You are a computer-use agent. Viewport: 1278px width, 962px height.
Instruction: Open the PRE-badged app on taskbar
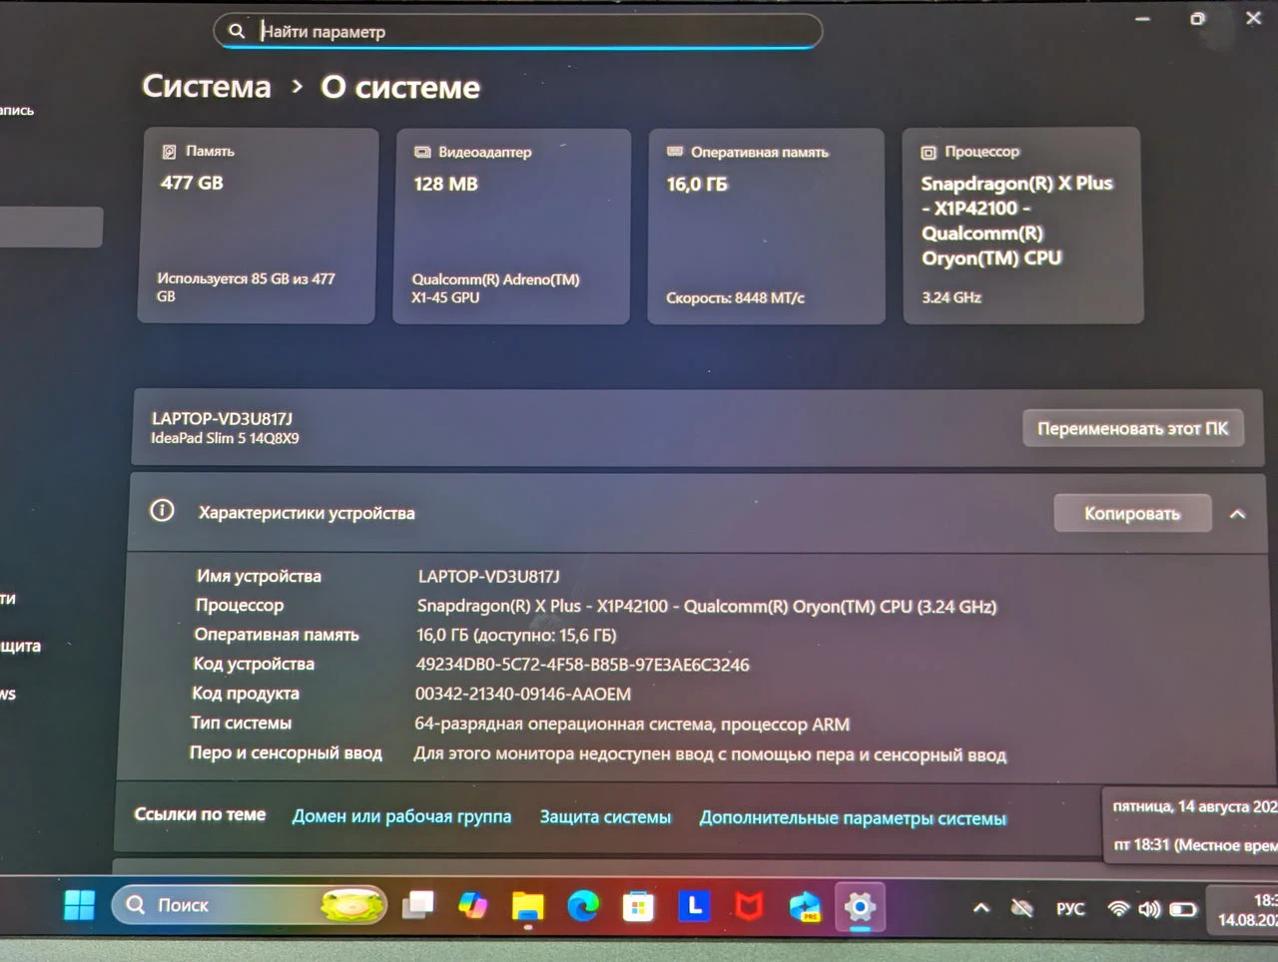[x=805, y=907]
